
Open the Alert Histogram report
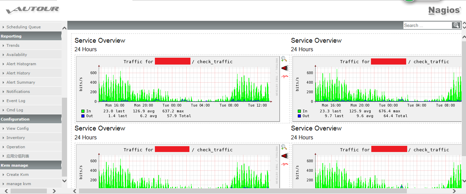21,64
